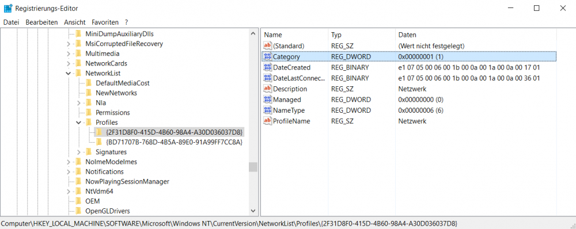Sort values by the Typ column header
The height and width of the screenshot is (229, 576).
[x=362, y=35]
